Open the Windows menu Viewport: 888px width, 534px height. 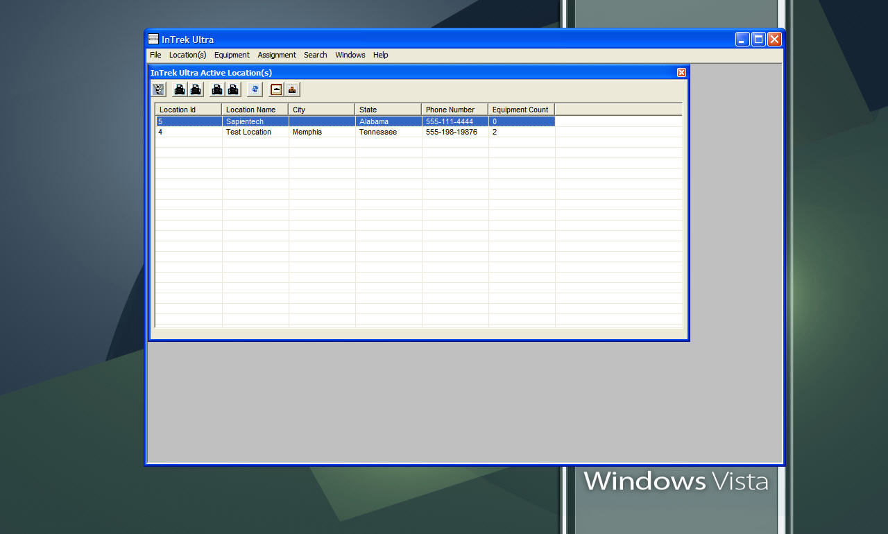(x=350, y=55)
